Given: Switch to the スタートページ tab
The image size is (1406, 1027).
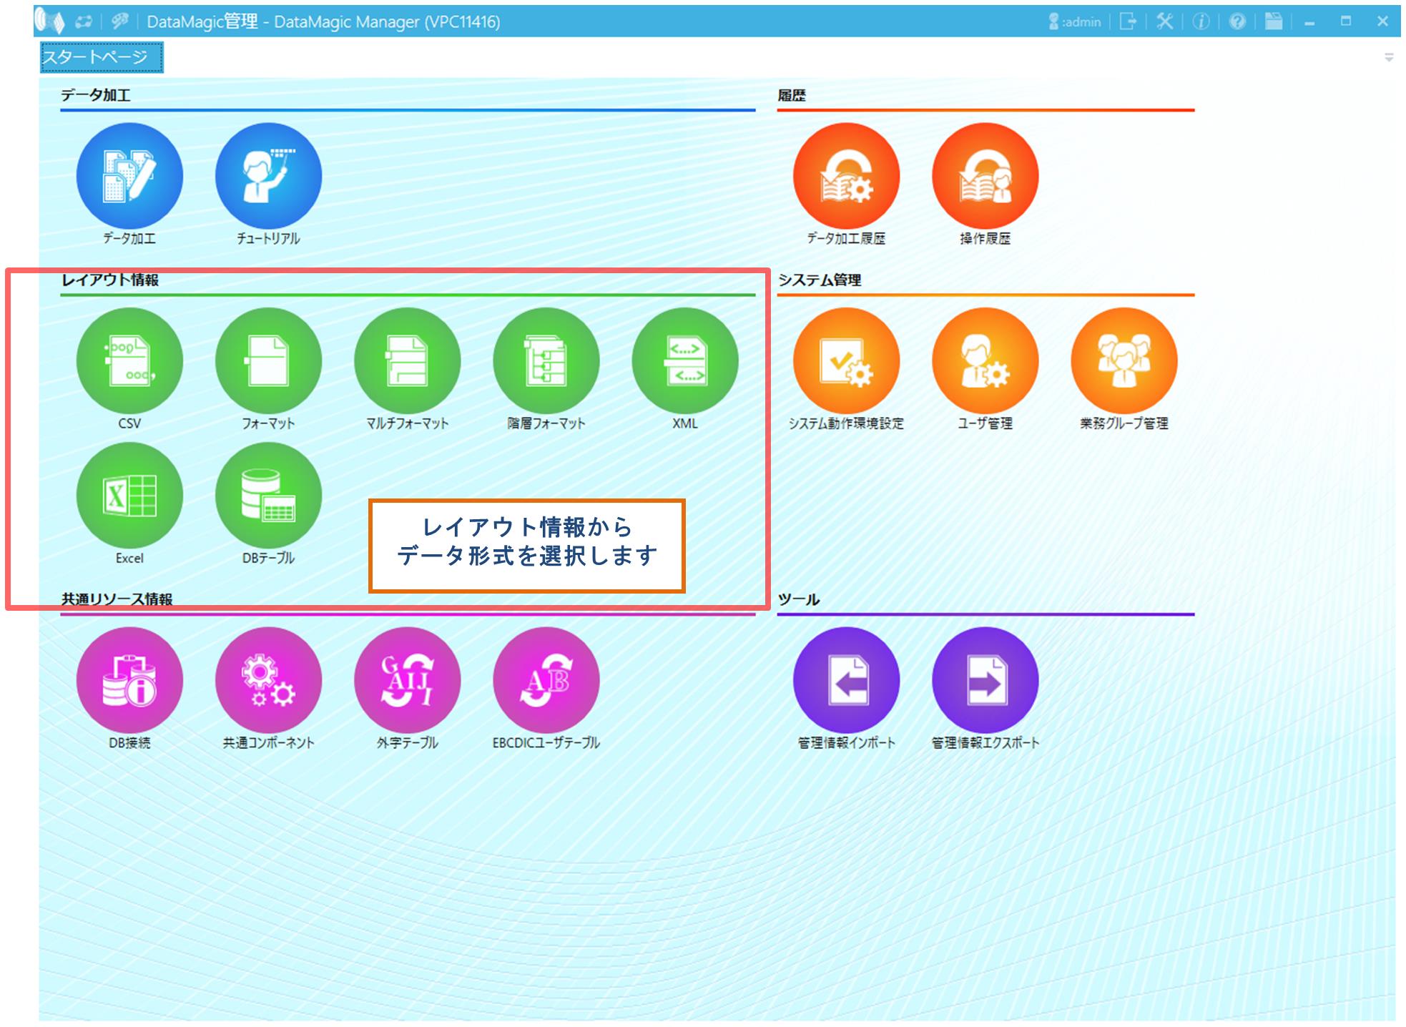Looking at the screenshot, I should click(101, 57).
